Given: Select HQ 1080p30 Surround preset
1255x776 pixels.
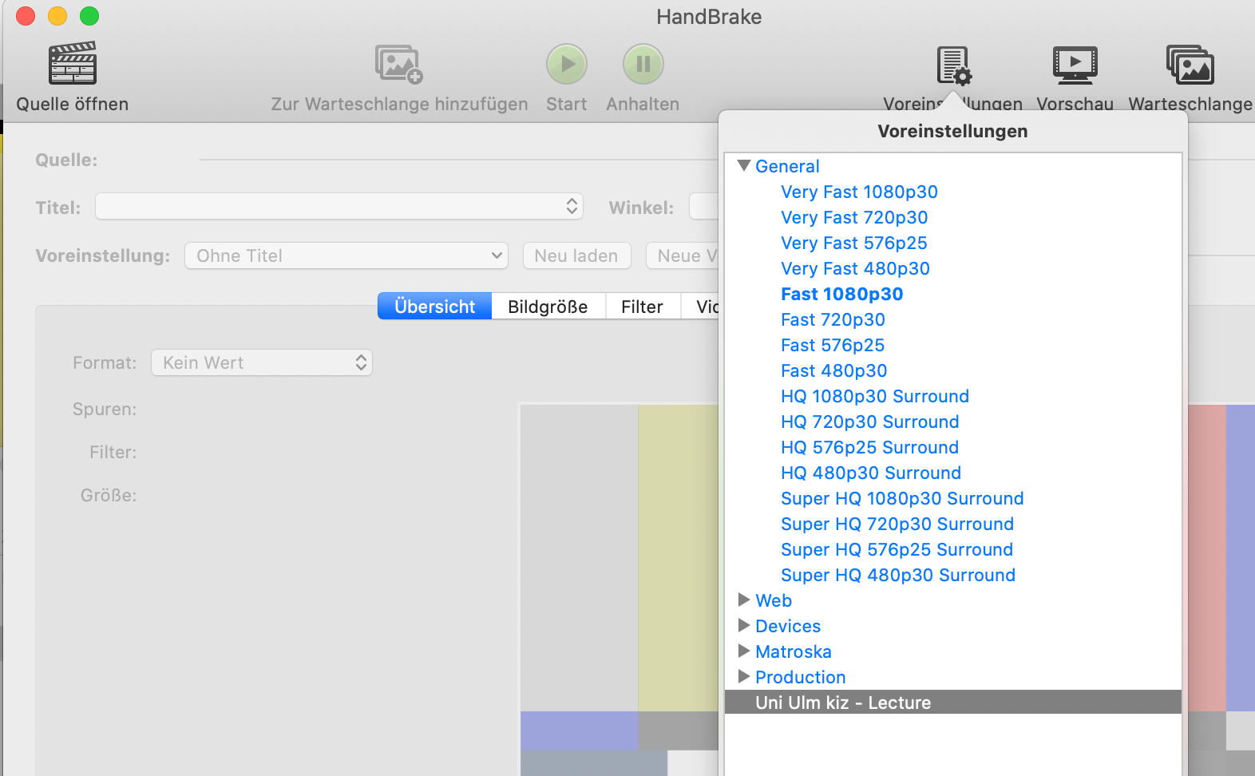Looking at the screenshot, I should [874, 396].
